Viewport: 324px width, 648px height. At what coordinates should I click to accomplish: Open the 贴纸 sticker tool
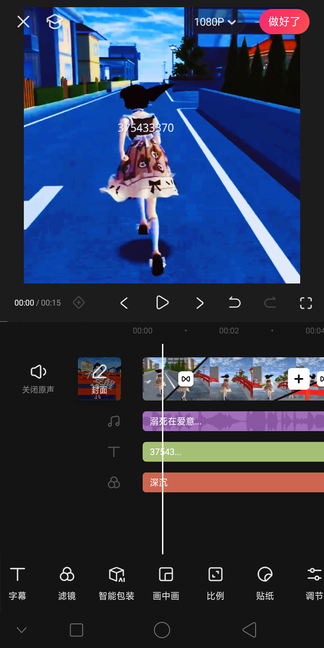(x=265, y=583)
